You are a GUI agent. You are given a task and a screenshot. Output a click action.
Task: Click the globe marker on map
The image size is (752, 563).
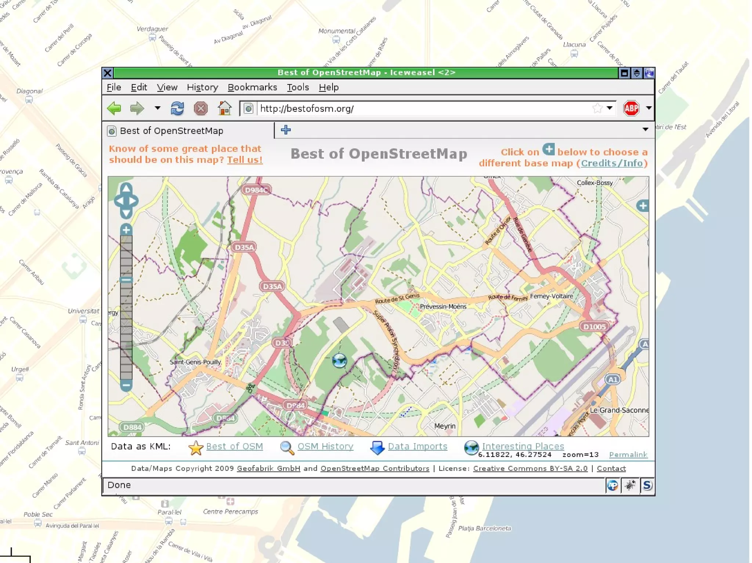(339, 361)
